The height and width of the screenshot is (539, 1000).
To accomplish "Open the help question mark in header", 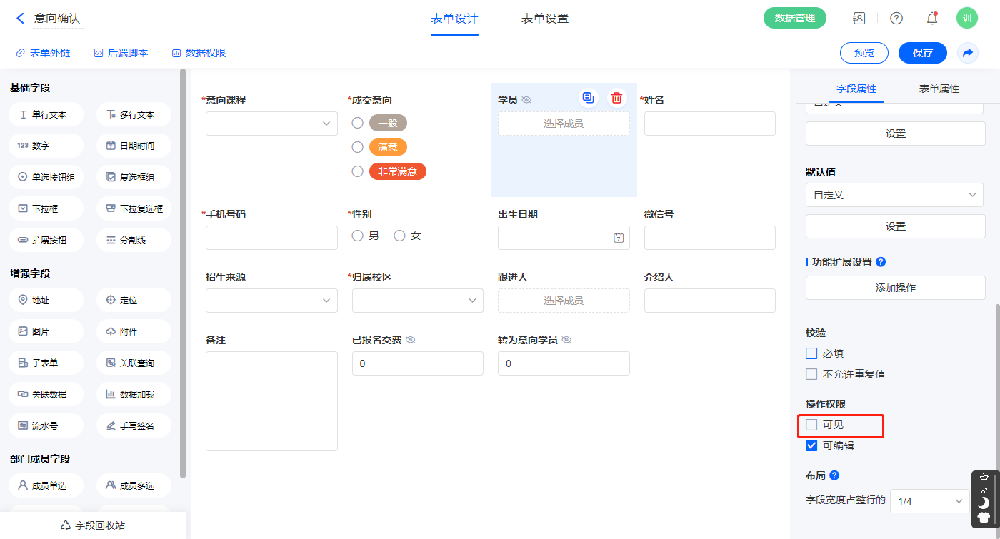I will click(x=896, y=19).
